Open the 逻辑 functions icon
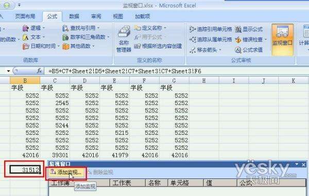This screenshot has width=309, height=196. tap(25, 28)
